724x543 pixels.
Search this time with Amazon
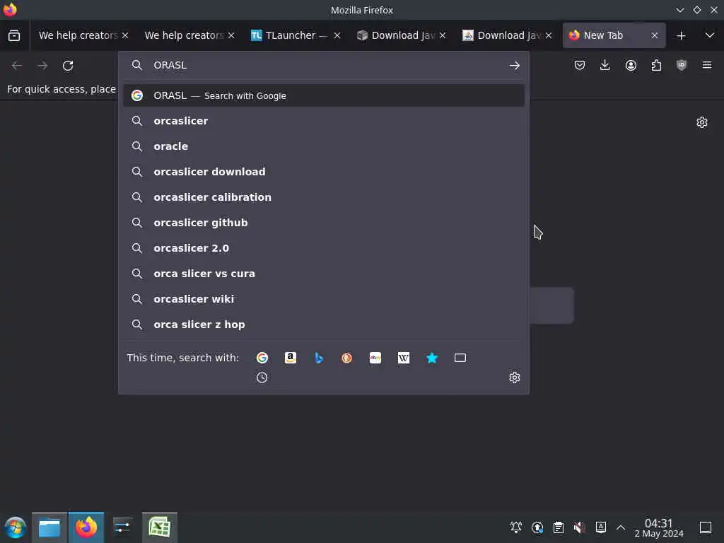coord(291,358)
